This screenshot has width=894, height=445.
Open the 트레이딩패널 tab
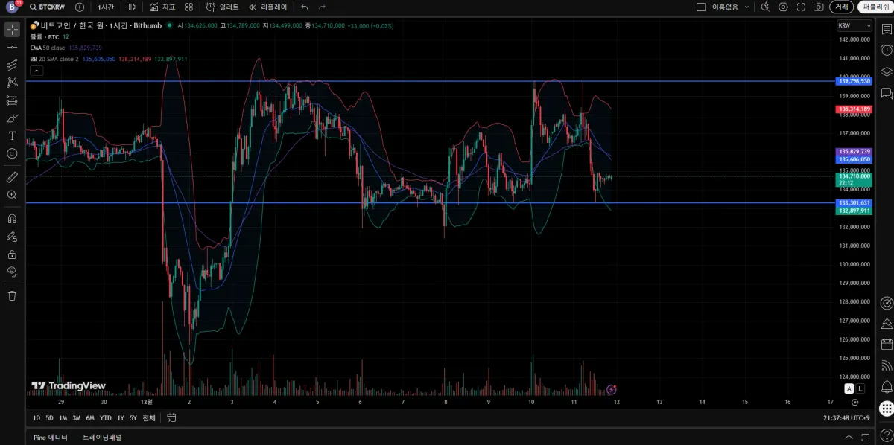click(102, 438)
